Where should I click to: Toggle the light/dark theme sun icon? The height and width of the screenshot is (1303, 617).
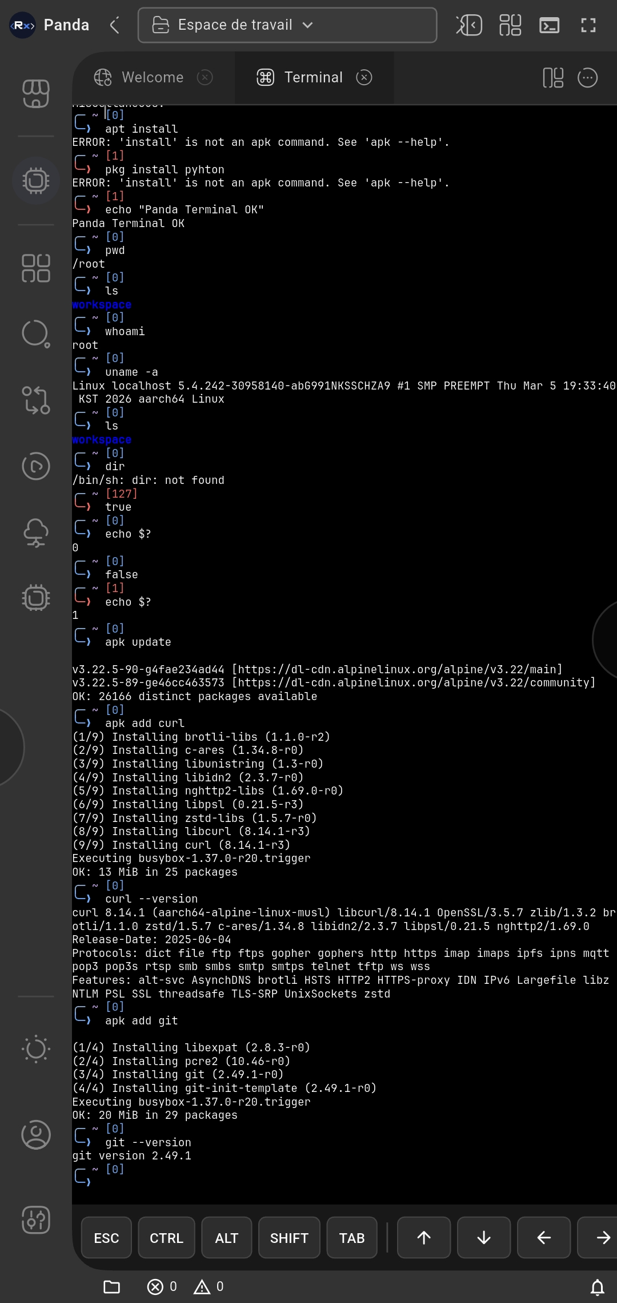coord(36,1049)
